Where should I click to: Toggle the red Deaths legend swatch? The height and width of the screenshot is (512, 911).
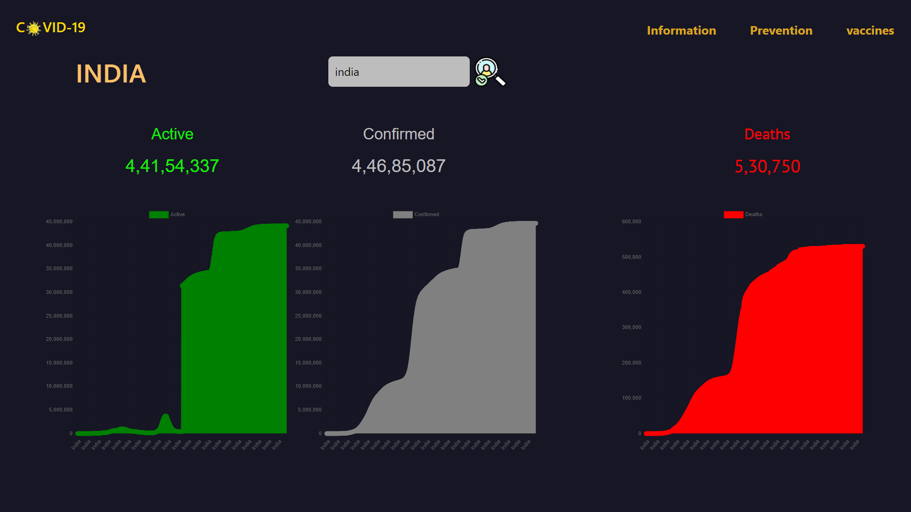[x=733, y=215]
